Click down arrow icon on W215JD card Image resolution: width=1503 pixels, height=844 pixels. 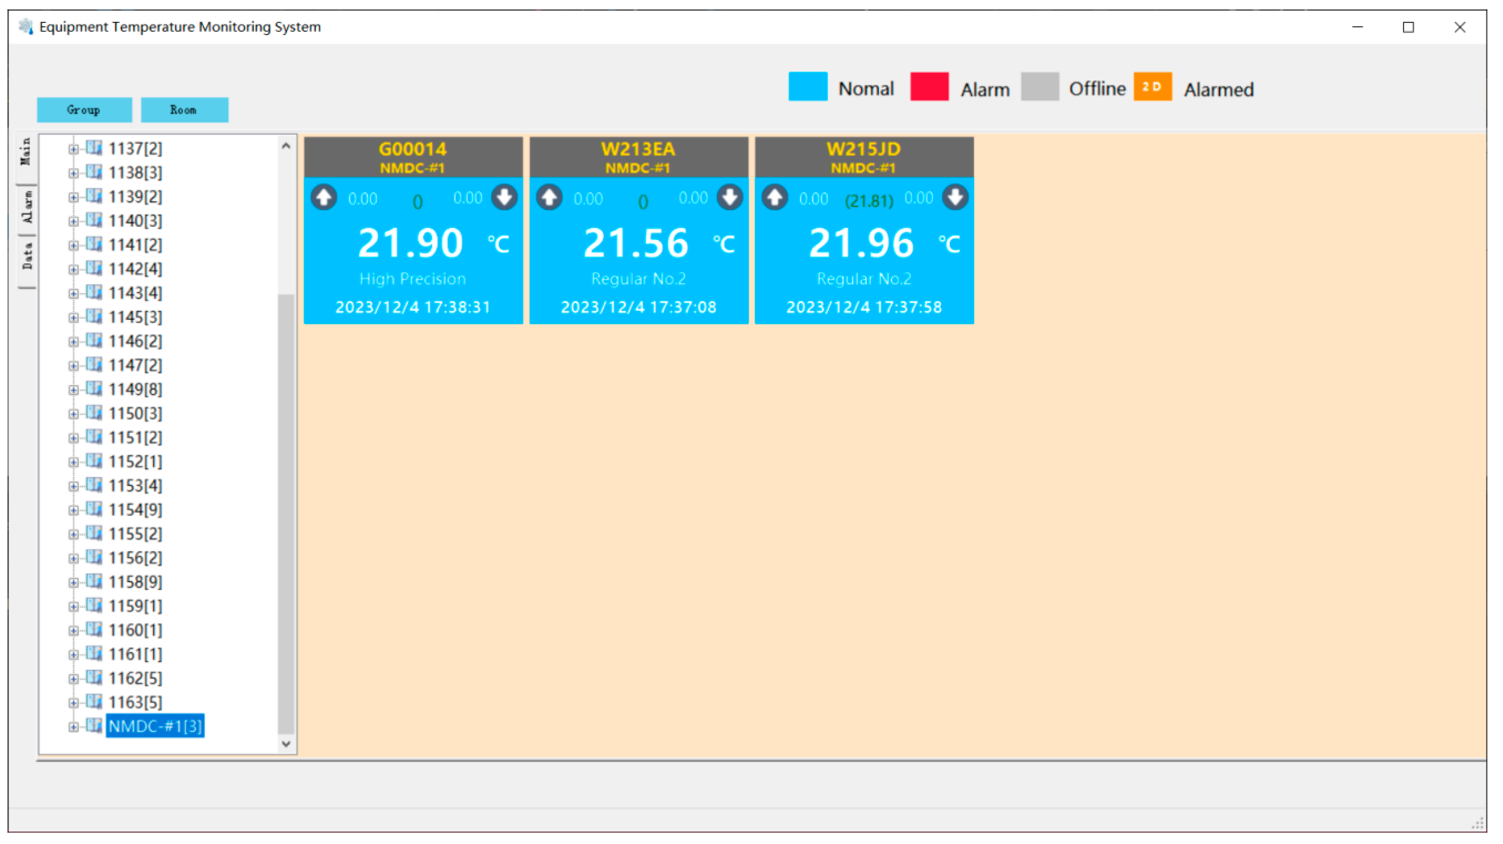956,197
